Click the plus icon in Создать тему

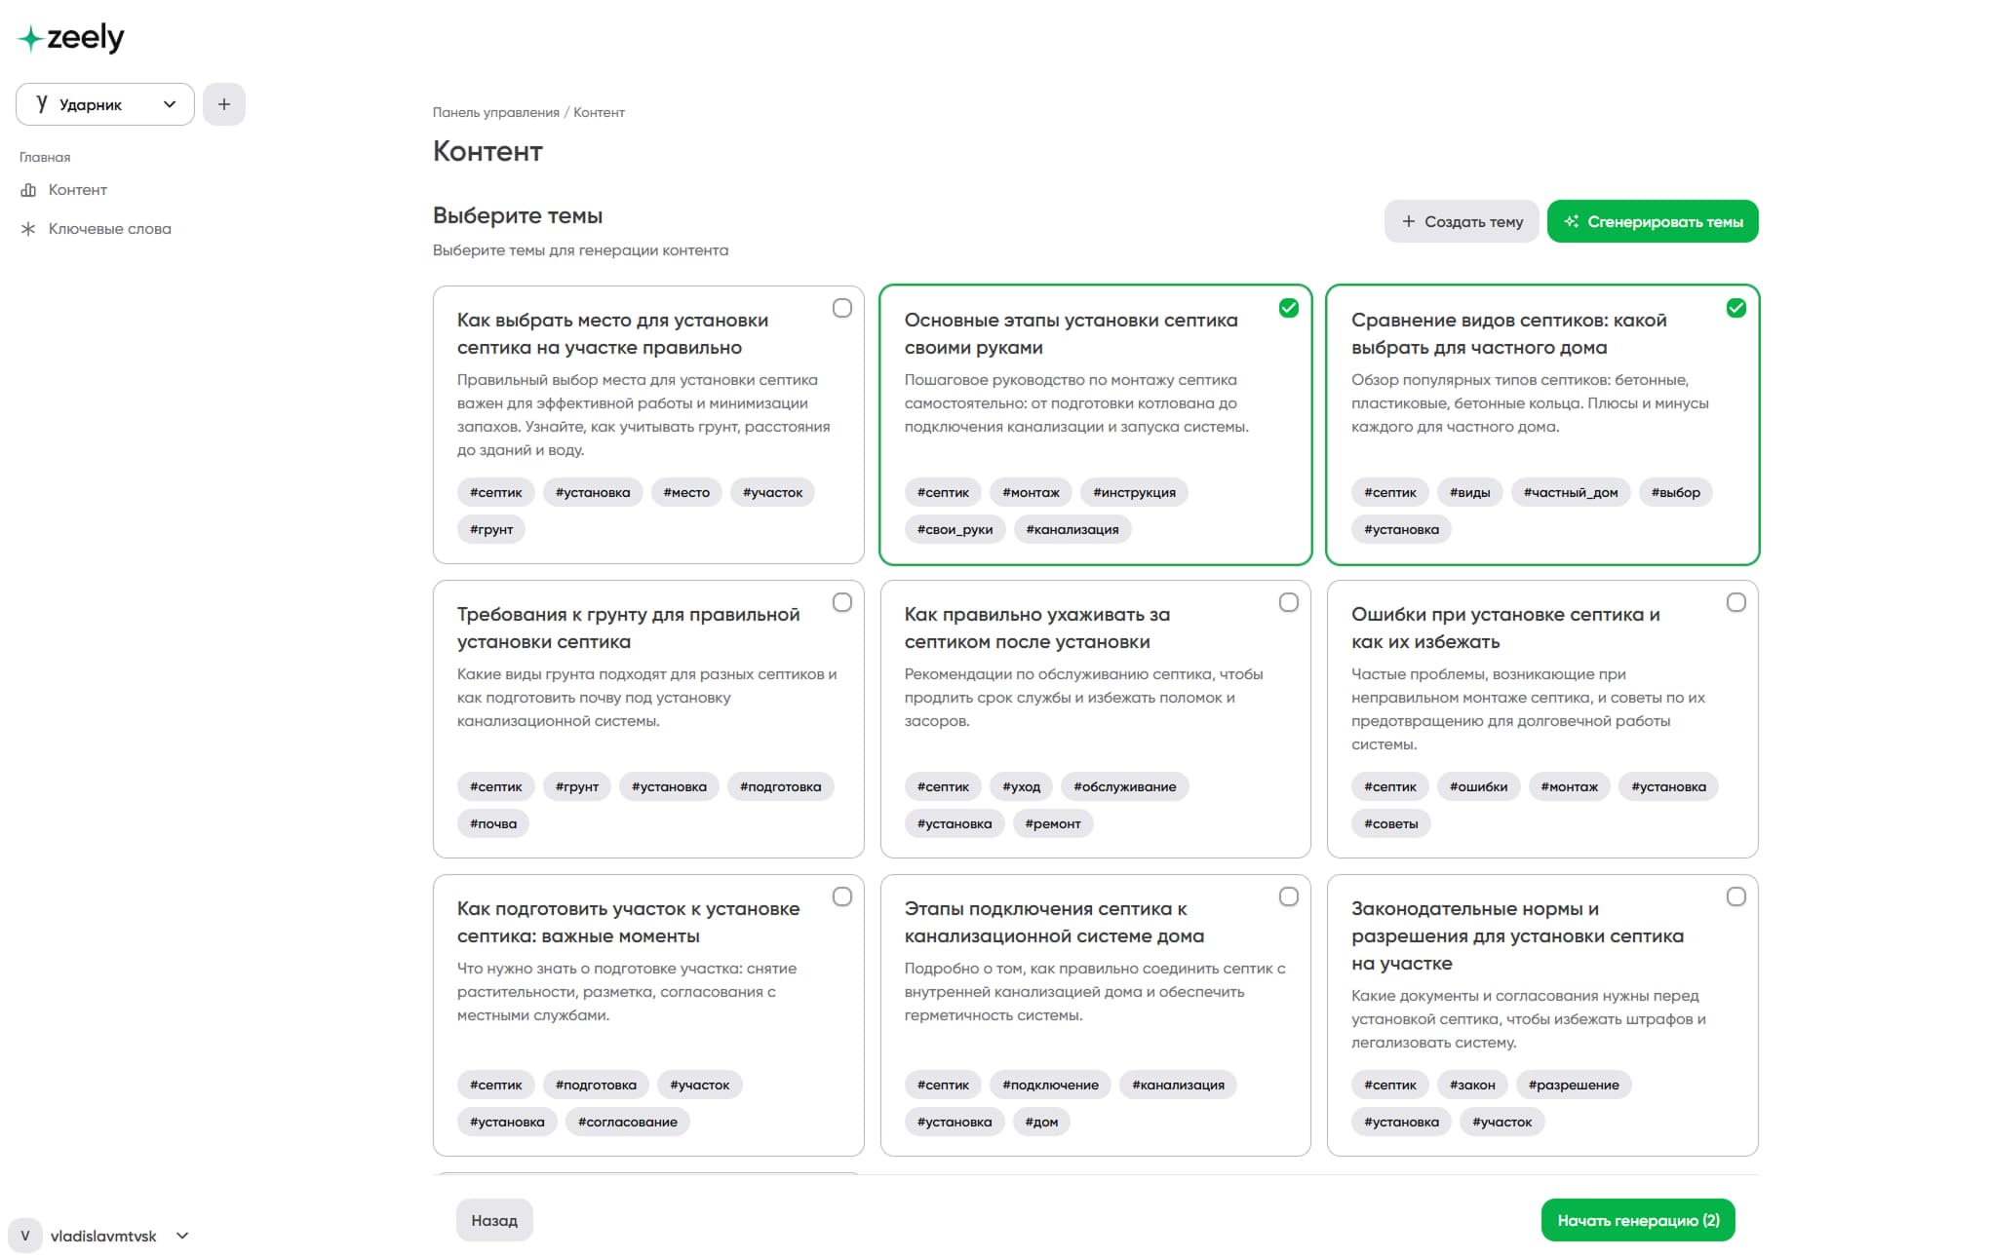pos(1408,222)
